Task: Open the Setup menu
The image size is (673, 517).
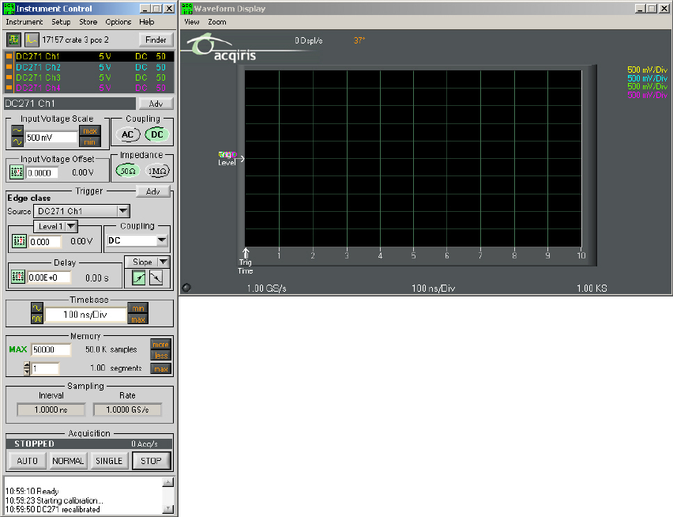Action: (x=61, y=22)
